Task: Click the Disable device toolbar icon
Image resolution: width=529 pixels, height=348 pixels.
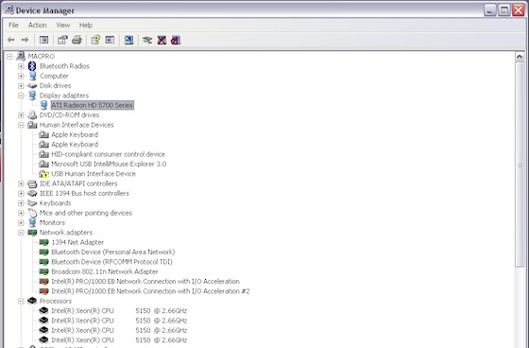Action: coord(176,41)
